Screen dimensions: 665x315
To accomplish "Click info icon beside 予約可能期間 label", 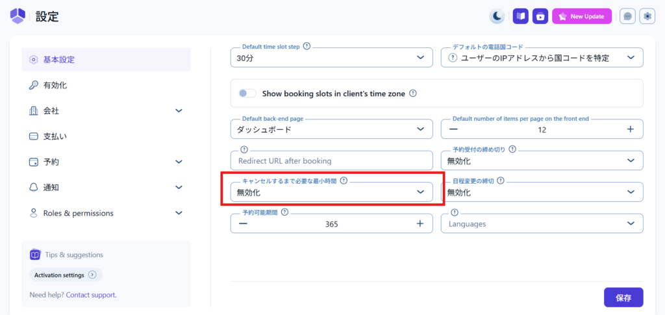I will click(x=285, y=212).
